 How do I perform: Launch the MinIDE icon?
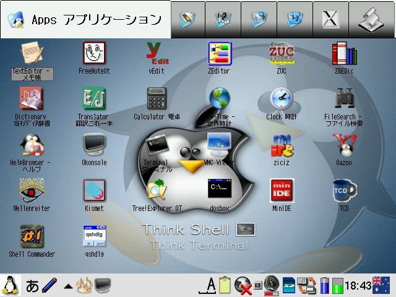point(282,191)
